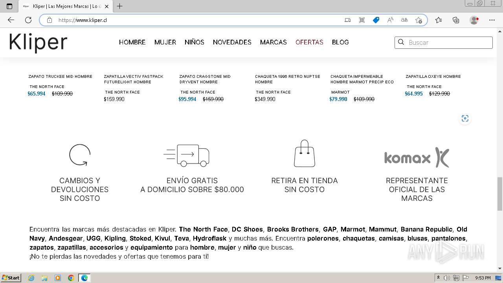Click the Kliper logo
This screenshot has width=503, height=283.
(38, 42)
